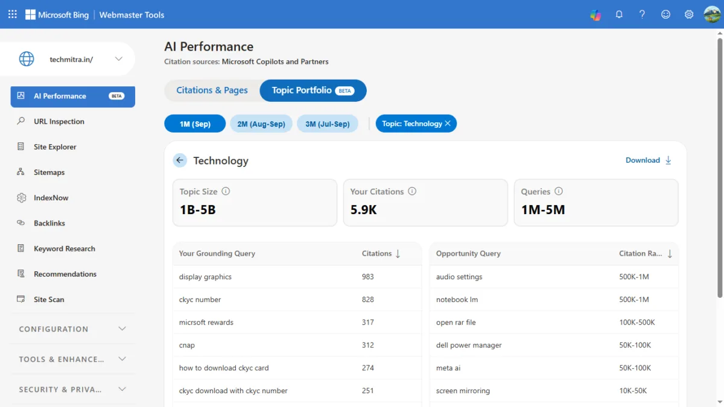Open the Microsoft apps grid launcher
This screenshot has height=407, width=724.
(13, 14)
